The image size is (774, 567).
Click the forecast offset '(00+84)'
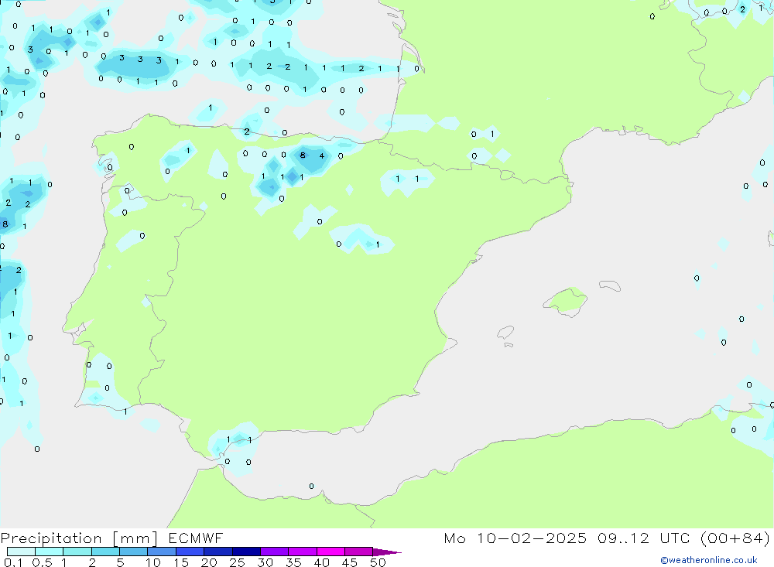coord(735,538)
